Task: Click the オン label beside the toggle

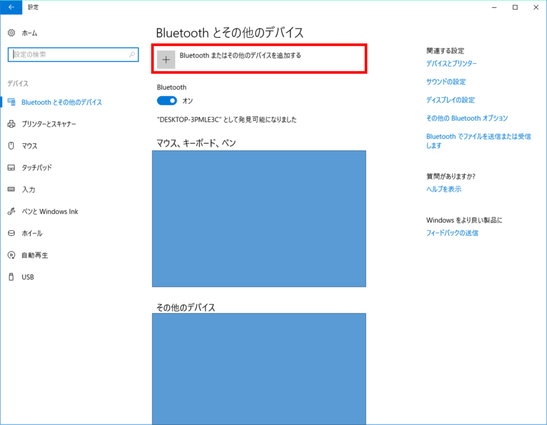Action: point(187,101)
